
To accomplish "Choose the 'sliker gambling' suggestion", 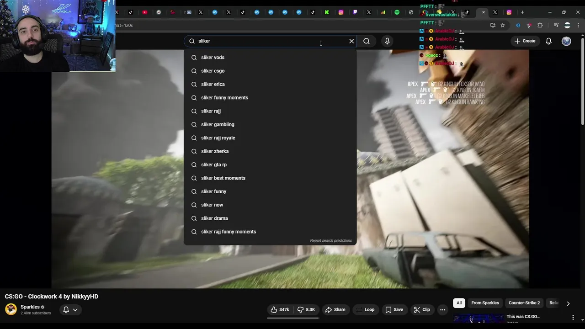I will (270, 125).
